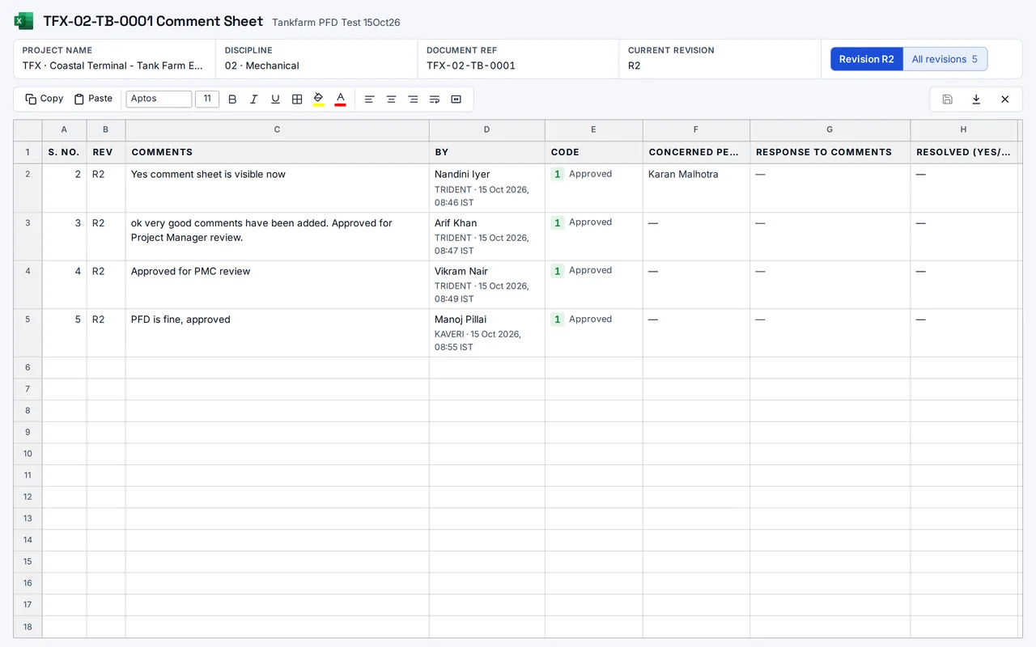Click Arif Khan in the BY column
The image size is (1036, 647).
point(456,222)
